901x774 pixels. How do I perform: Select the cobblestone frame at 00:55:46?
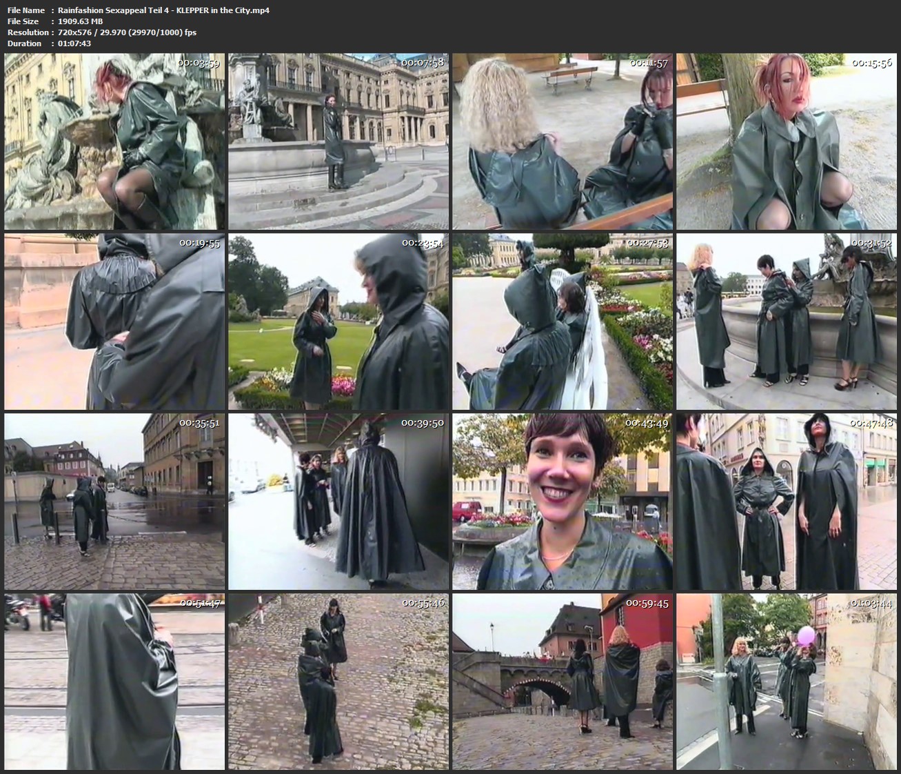pyautogui.click(x=338, y=682)
